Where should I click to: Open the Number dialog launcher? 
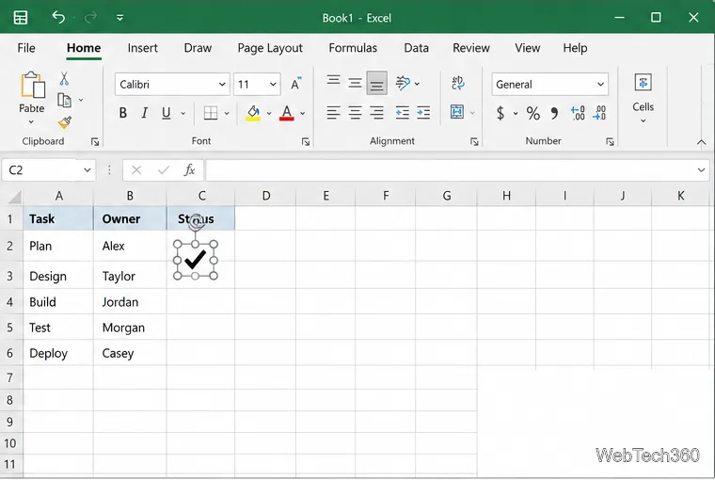610,142
